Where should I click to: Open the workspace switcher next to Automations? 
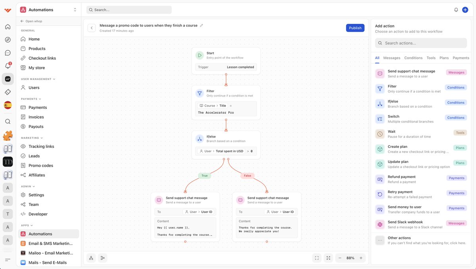(75, 9)
